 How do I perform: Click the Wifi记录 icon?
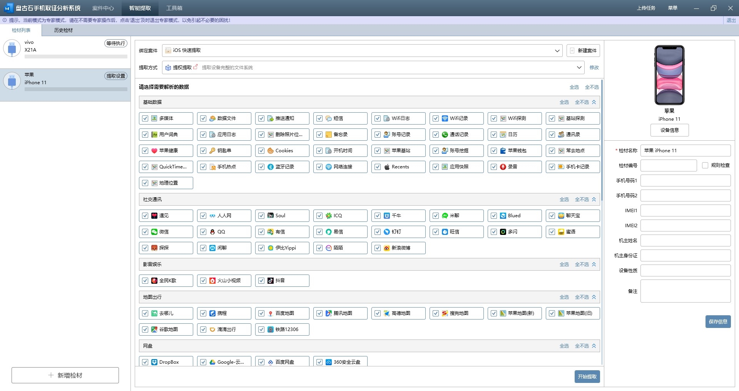(x=445, y=118)
